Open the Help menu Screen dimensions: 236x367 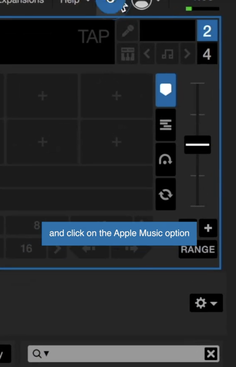[x=70, y=1]
